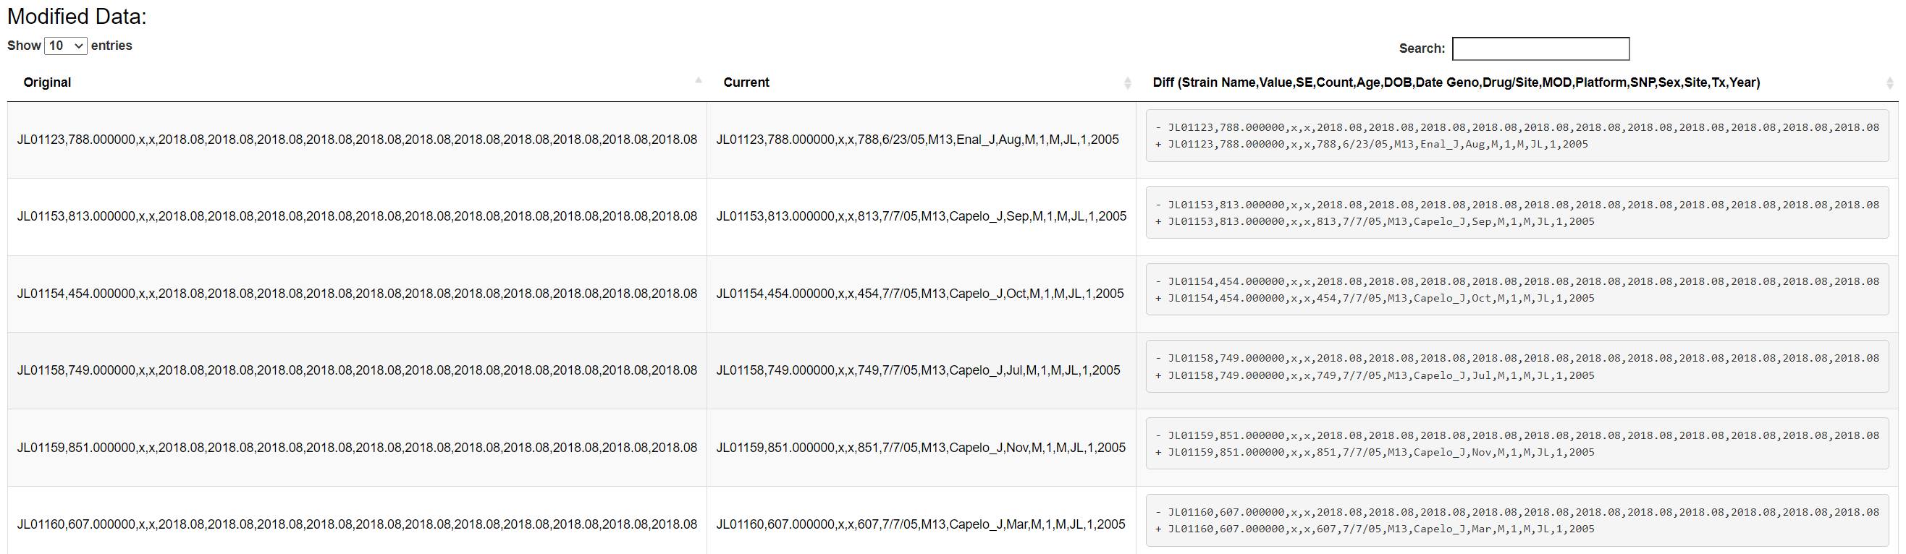Click the diff block for JL01154
This screenshot has width=1906, height=554.
click(1516, 290)
